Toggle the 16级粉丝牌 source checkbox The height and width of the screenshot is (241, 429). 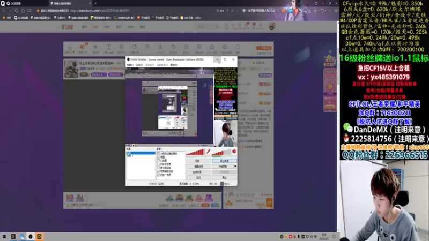click(158, 154)
